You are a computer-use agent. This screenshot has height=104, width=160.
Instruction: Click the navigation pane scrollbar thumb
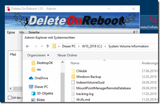tap(62, 87)
